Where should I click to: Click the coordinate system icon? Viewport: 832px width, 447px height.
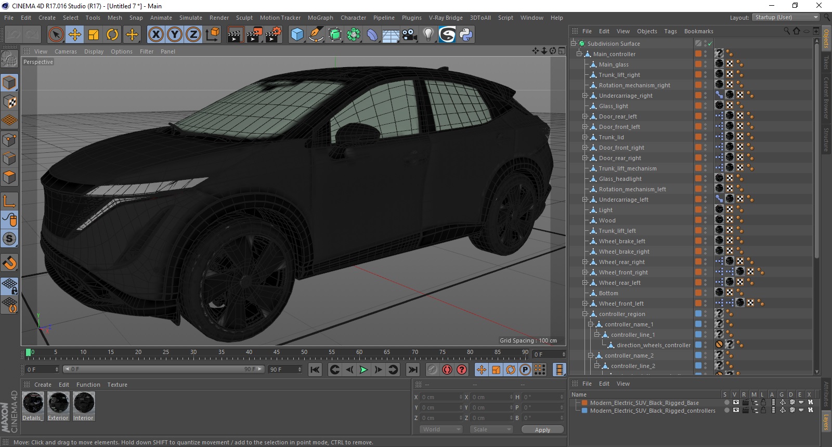pos(212,35)
